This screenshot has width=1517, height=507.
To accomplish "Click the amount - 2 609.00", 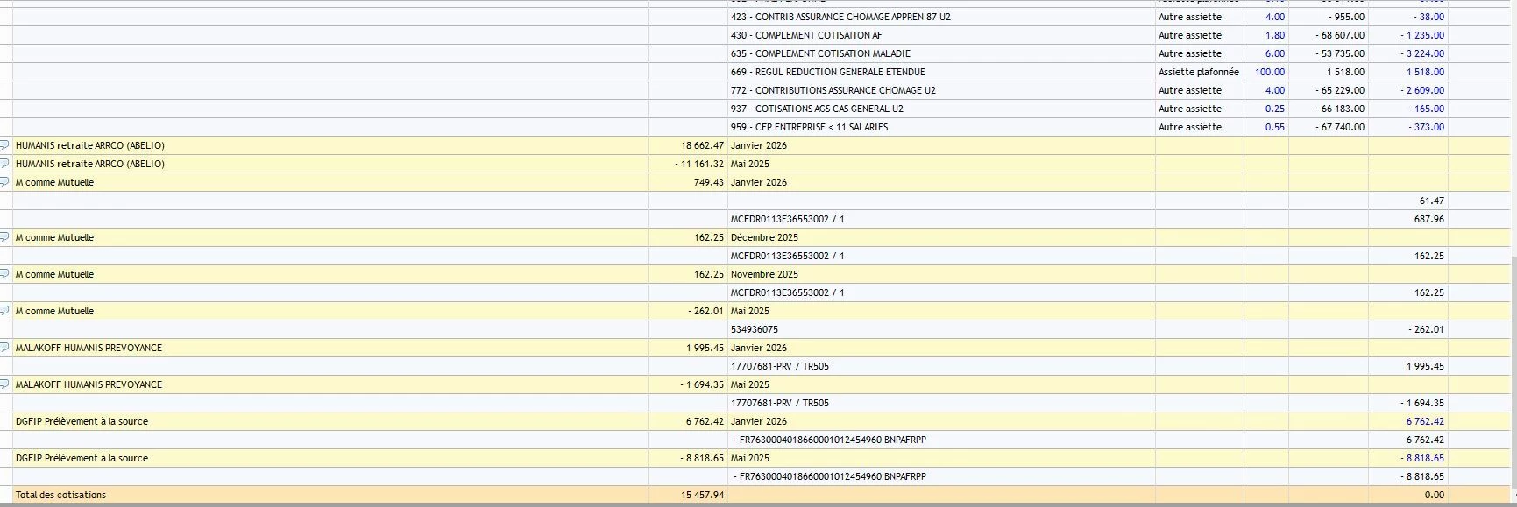I will [x=1423, y=90].
